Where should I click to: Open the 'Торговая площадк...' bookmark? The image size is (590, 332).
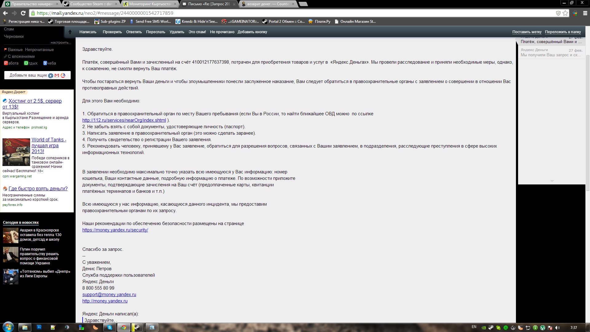pos(69,22)
